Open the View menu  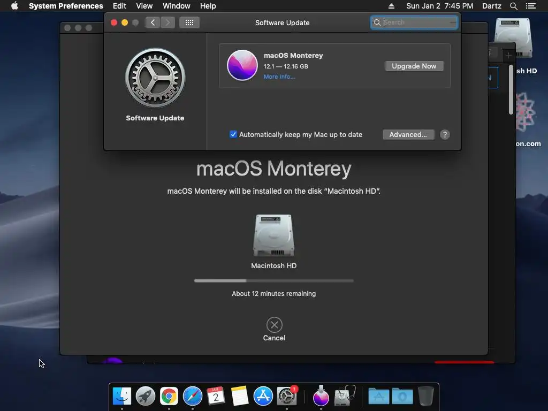click(x=144, y=6)
